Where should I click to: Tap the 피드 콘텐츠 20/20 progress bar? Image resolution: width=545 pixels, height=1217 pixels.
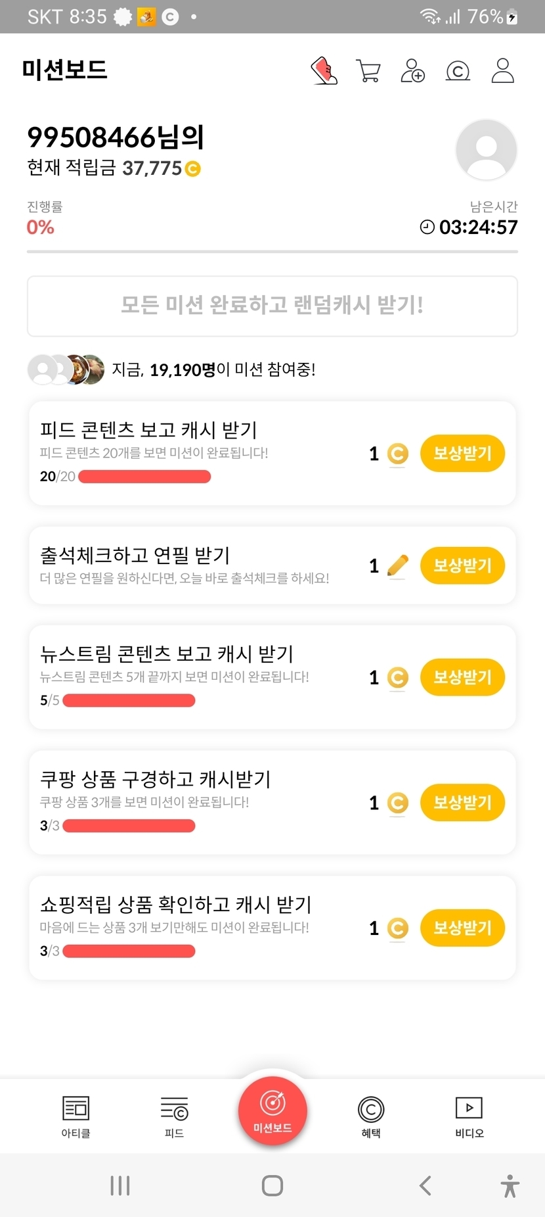144,477
